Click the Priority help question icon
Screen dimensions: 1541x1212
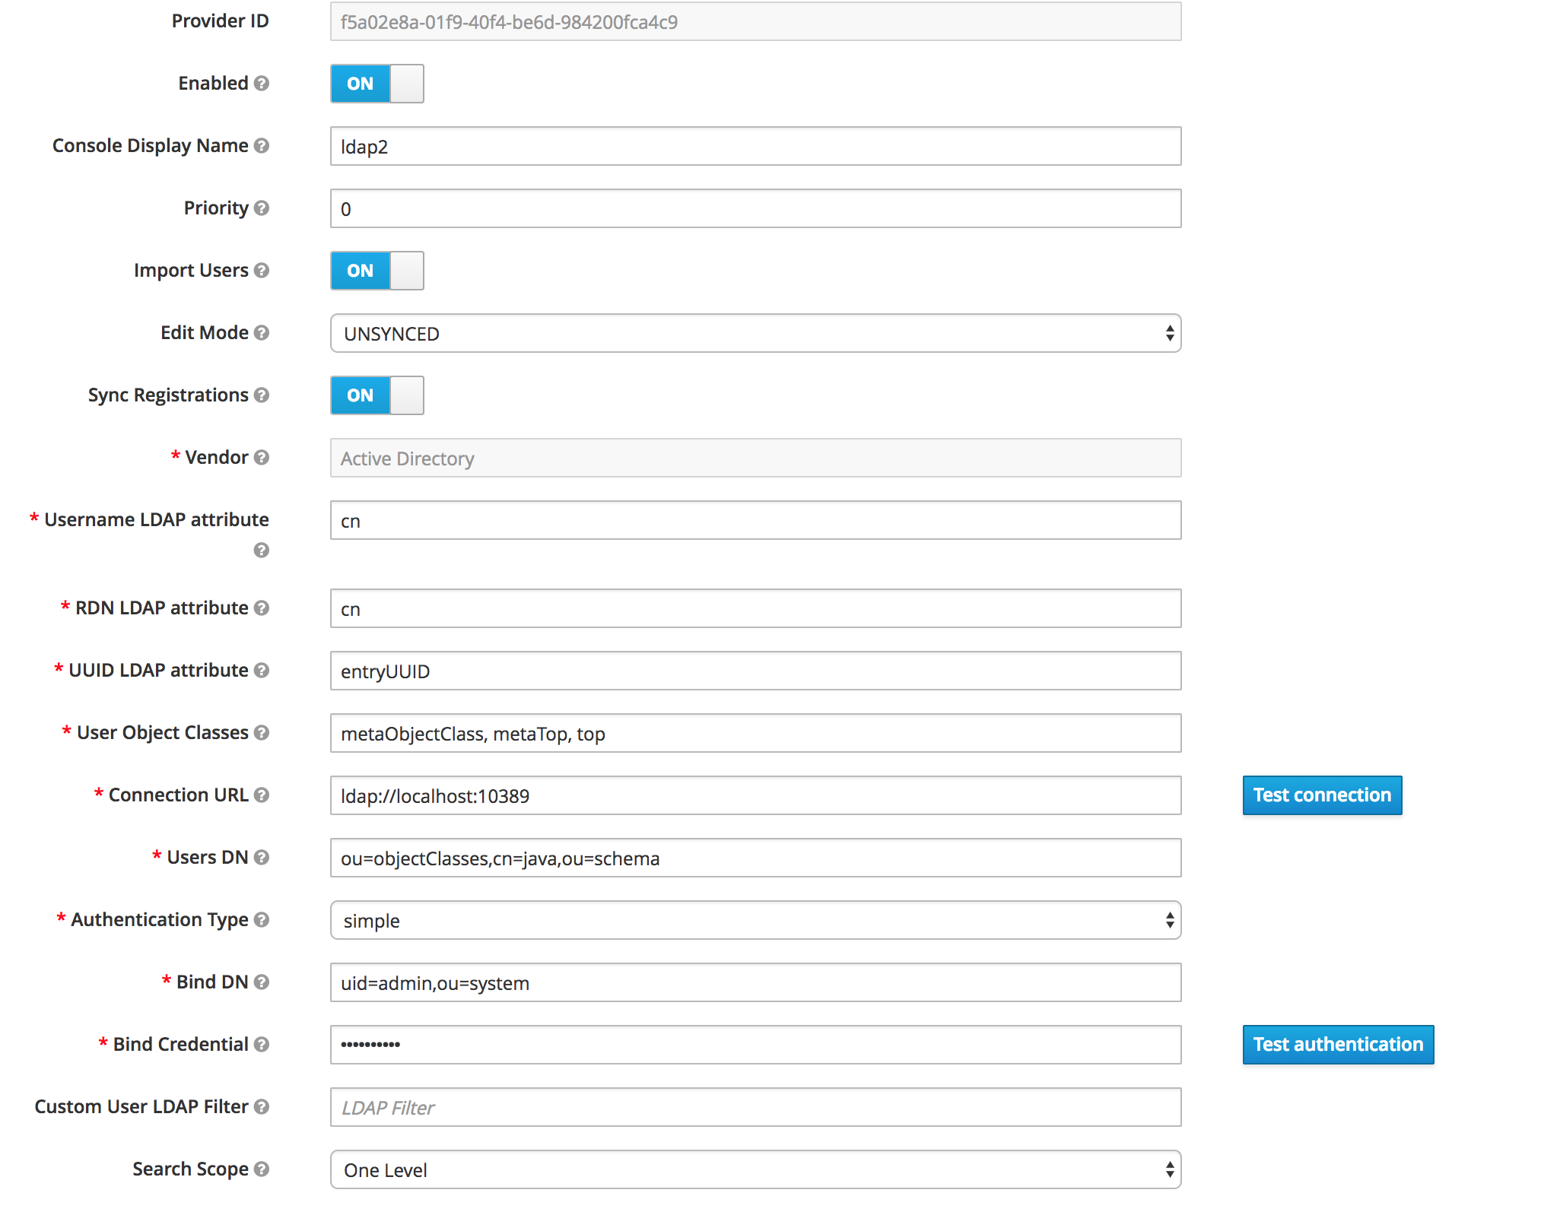pyautogui.click(x=262, y=208)
